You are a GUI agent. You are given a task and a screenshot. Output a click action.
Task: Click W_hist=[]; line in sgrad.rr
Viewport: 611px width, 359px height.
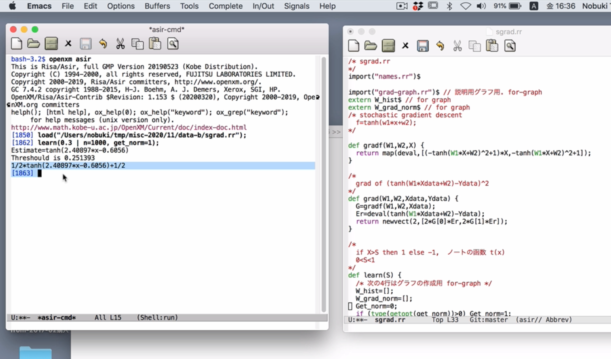(374, 291)
